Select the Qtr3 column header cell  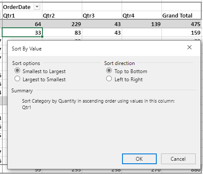click(102, 15)
